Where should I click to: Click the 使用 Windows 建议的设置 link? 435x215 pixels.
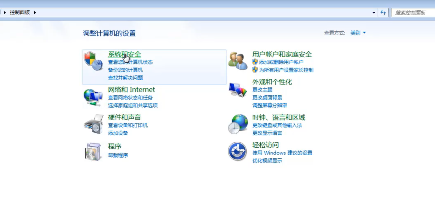coord(282,153)
